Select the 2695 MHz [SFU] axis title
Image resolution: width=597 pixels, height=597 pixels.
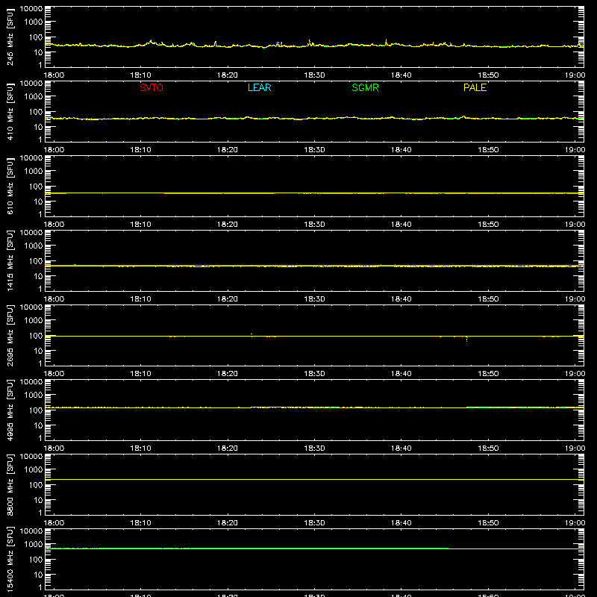10,335
